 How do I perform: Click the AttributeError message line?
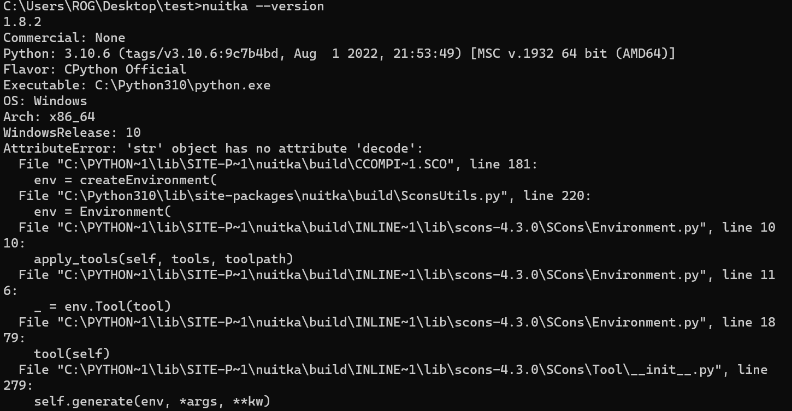pyautogui.click(x=214, y=149)
